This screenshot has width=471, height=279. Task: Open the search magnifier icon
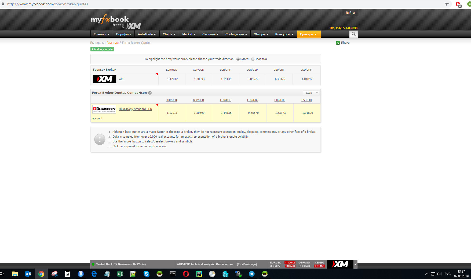click(354, 34)
